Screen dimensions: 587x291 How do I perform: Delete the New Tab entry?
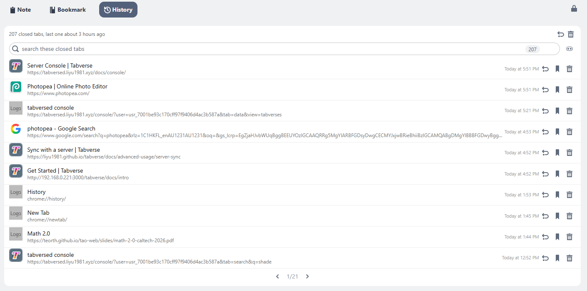[x=570, y=216]
